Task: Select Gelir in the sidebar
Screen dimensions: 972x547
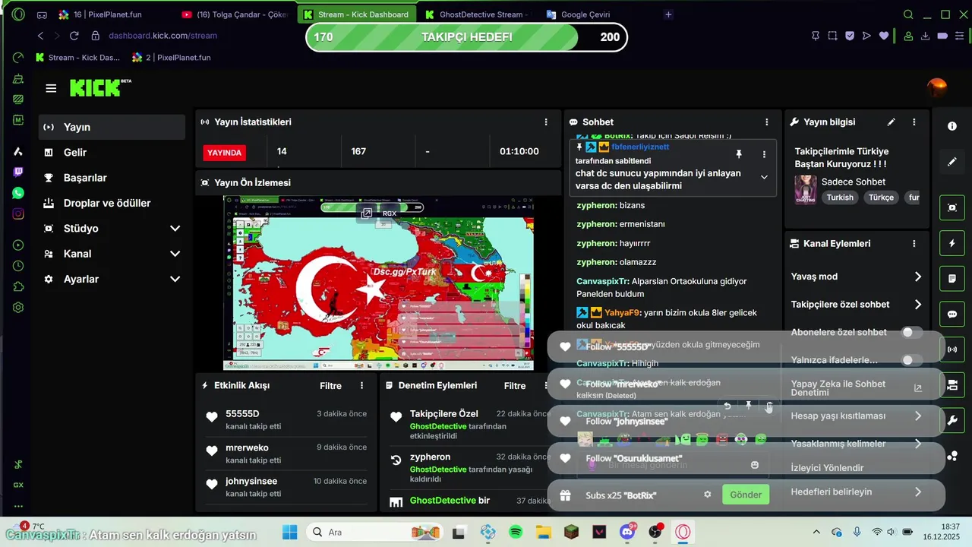Action: [112, 152]
